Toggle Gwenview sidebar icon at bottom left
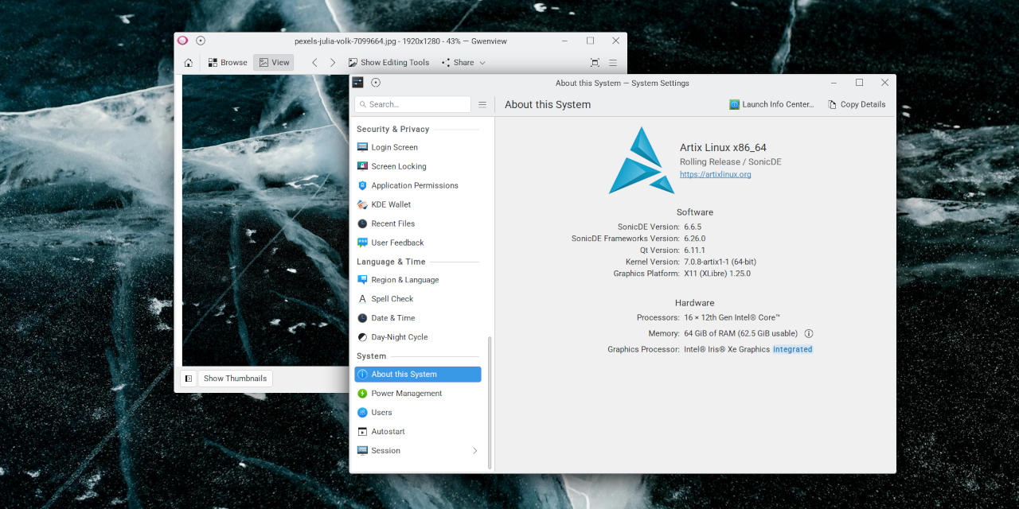Image resolution: width=1019 pixels, height=509 pixels. coord(189,379)
